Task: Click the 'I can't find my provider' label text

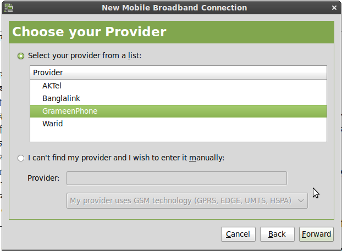Action: point(126,158)
